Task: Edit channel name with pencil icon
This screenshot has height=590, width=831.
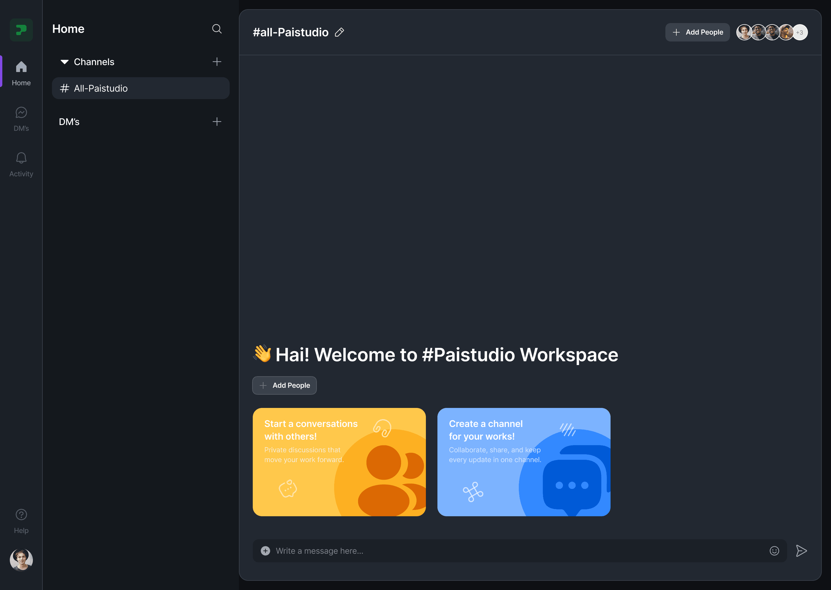Action: [x=339, y=32]
